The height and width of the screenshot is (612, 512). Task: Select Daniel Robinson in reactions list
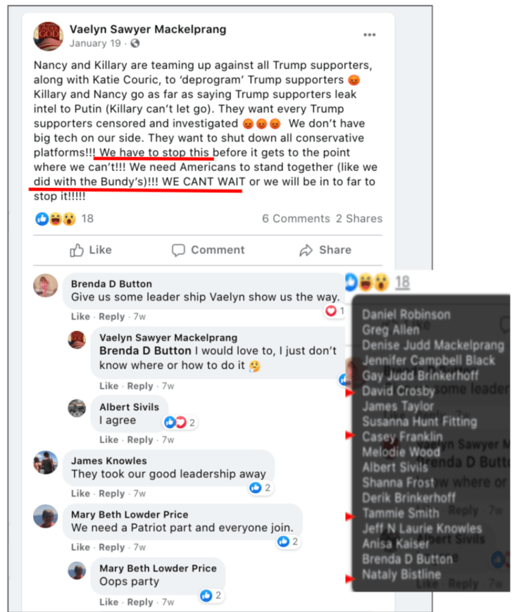click(x=406, y=315)
